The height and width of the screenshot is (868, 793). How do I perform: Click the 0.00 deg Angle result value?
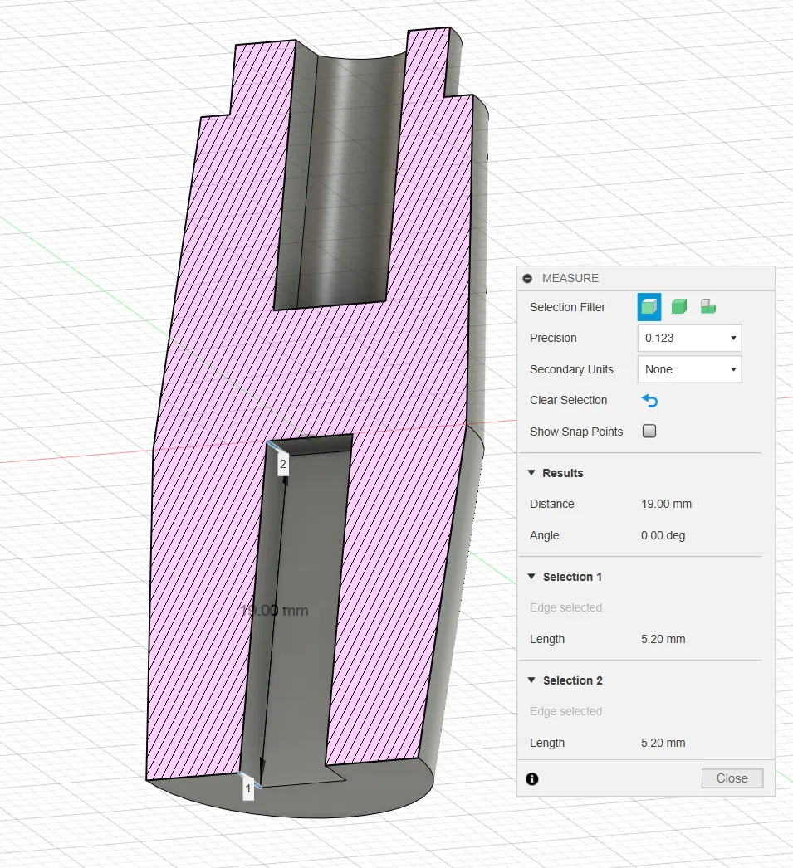point(663,536)
